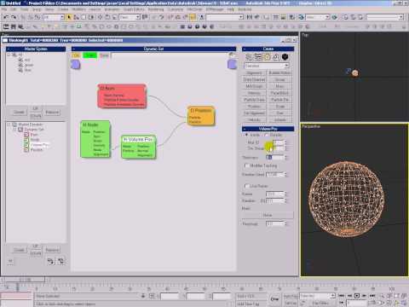Open the operator type dropdown in Create rollout
The height and width of the screenshot is (307, 409).
pyautogui.click(x=267, y=66)
